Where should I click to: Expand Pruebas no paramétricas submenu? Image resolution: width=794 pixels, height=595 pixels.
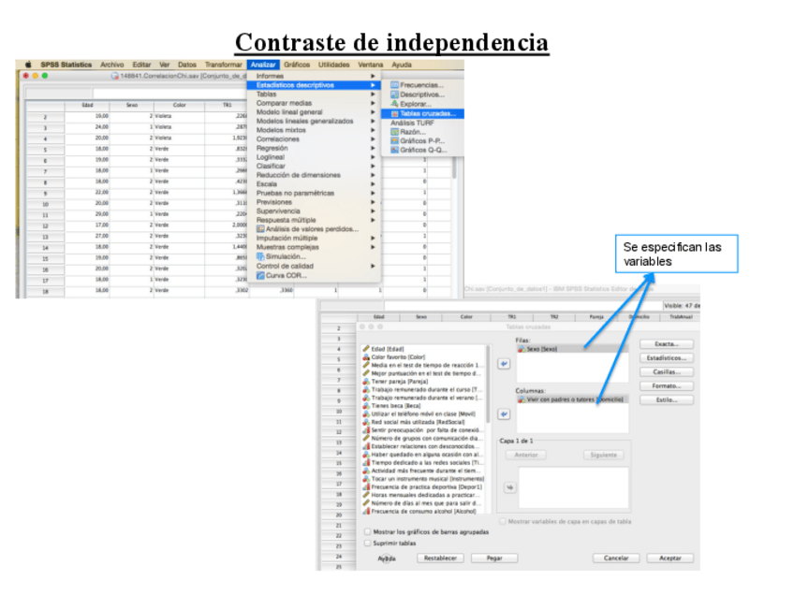[295, 194]
